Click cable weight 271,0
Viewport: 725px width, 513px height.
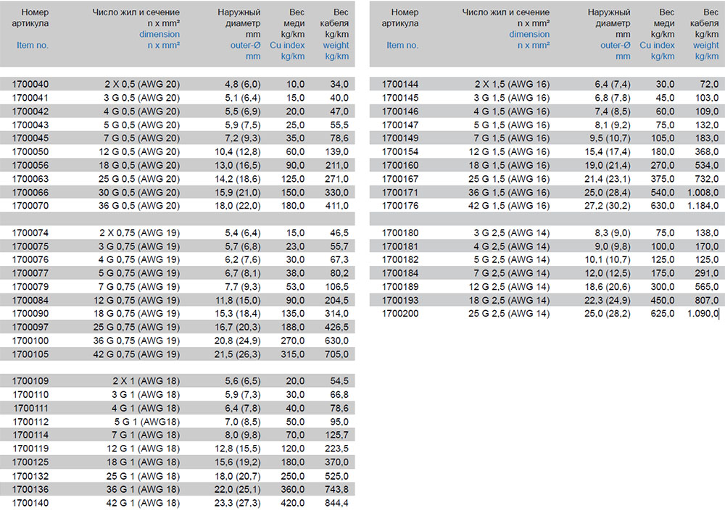coord(336,179)
